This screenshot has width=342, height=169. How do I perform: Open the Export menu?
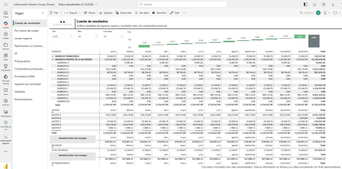pos(72,13)
